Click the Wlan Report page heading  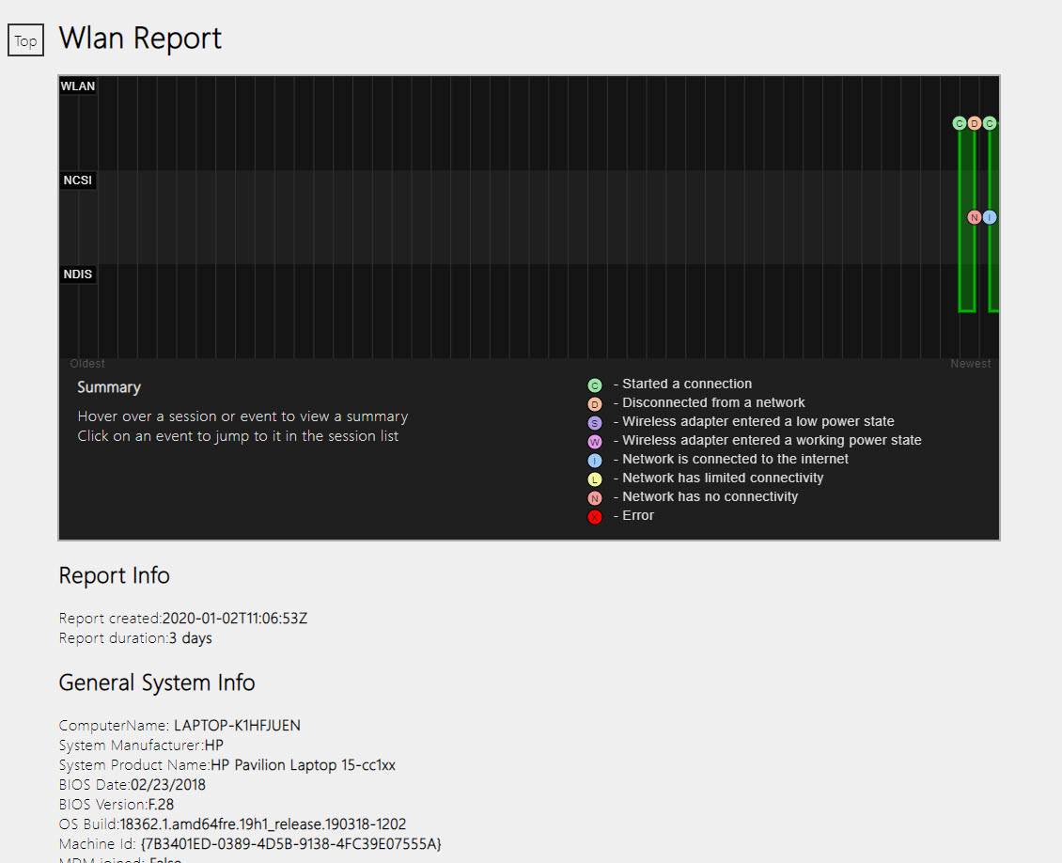(140, 39)
